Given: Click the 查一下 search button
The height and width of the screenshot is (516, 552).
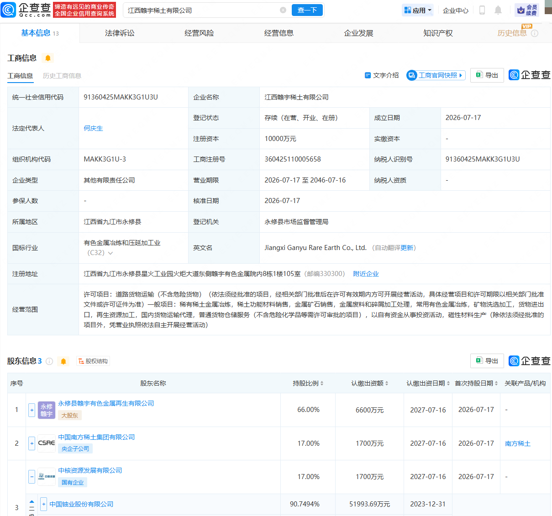Looking at the screenshot, I should click(307, 10).
